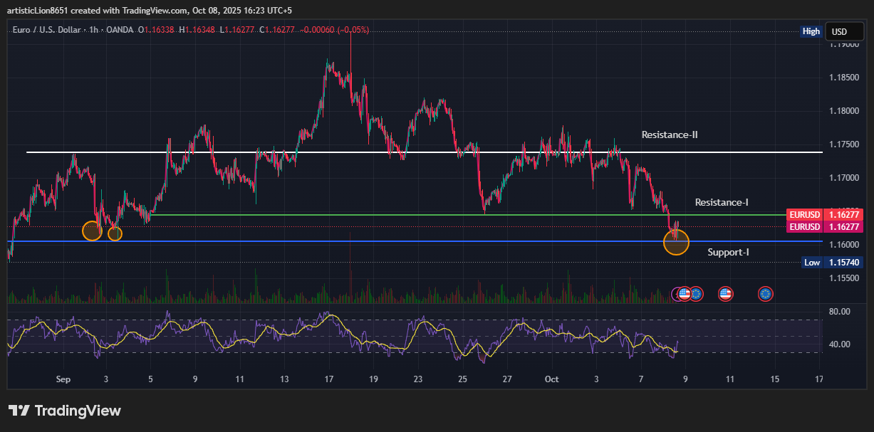The height and width of the screenshot is (432, 874).
Task: Click the rightmost EU flag economic event icon
Action: click(x=765, y=293)
